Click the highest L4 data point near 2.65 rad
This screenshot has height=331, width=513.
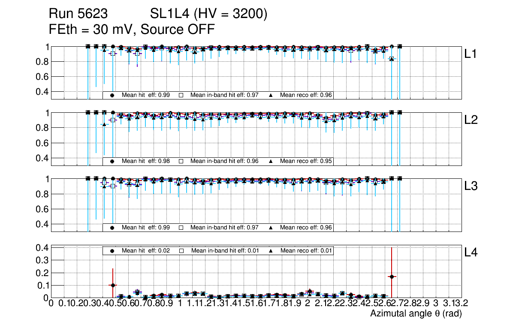tap(391, 277)
